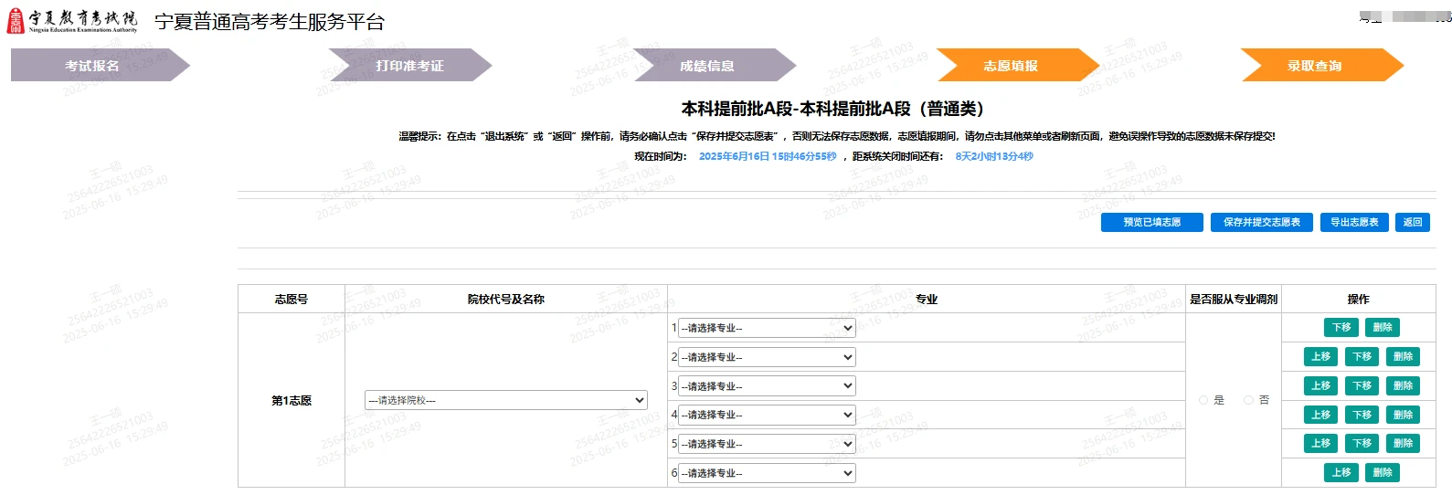The height and width of the screenshot is (495, 1452).
Task: Click the 导出志愿表 button
Action: pos(1354,222)
